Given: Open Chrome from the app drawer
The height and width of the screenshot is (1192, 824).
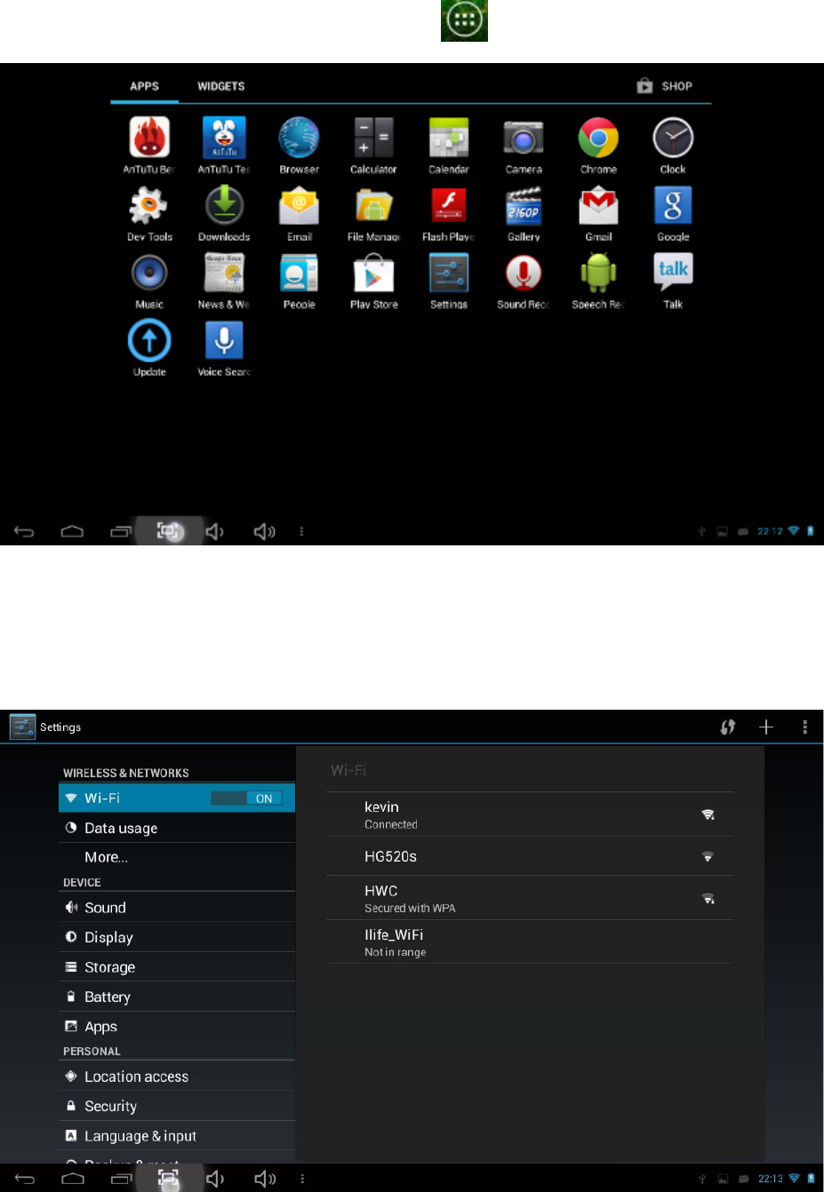Looking at the screenshot, I should pos(598,145).
